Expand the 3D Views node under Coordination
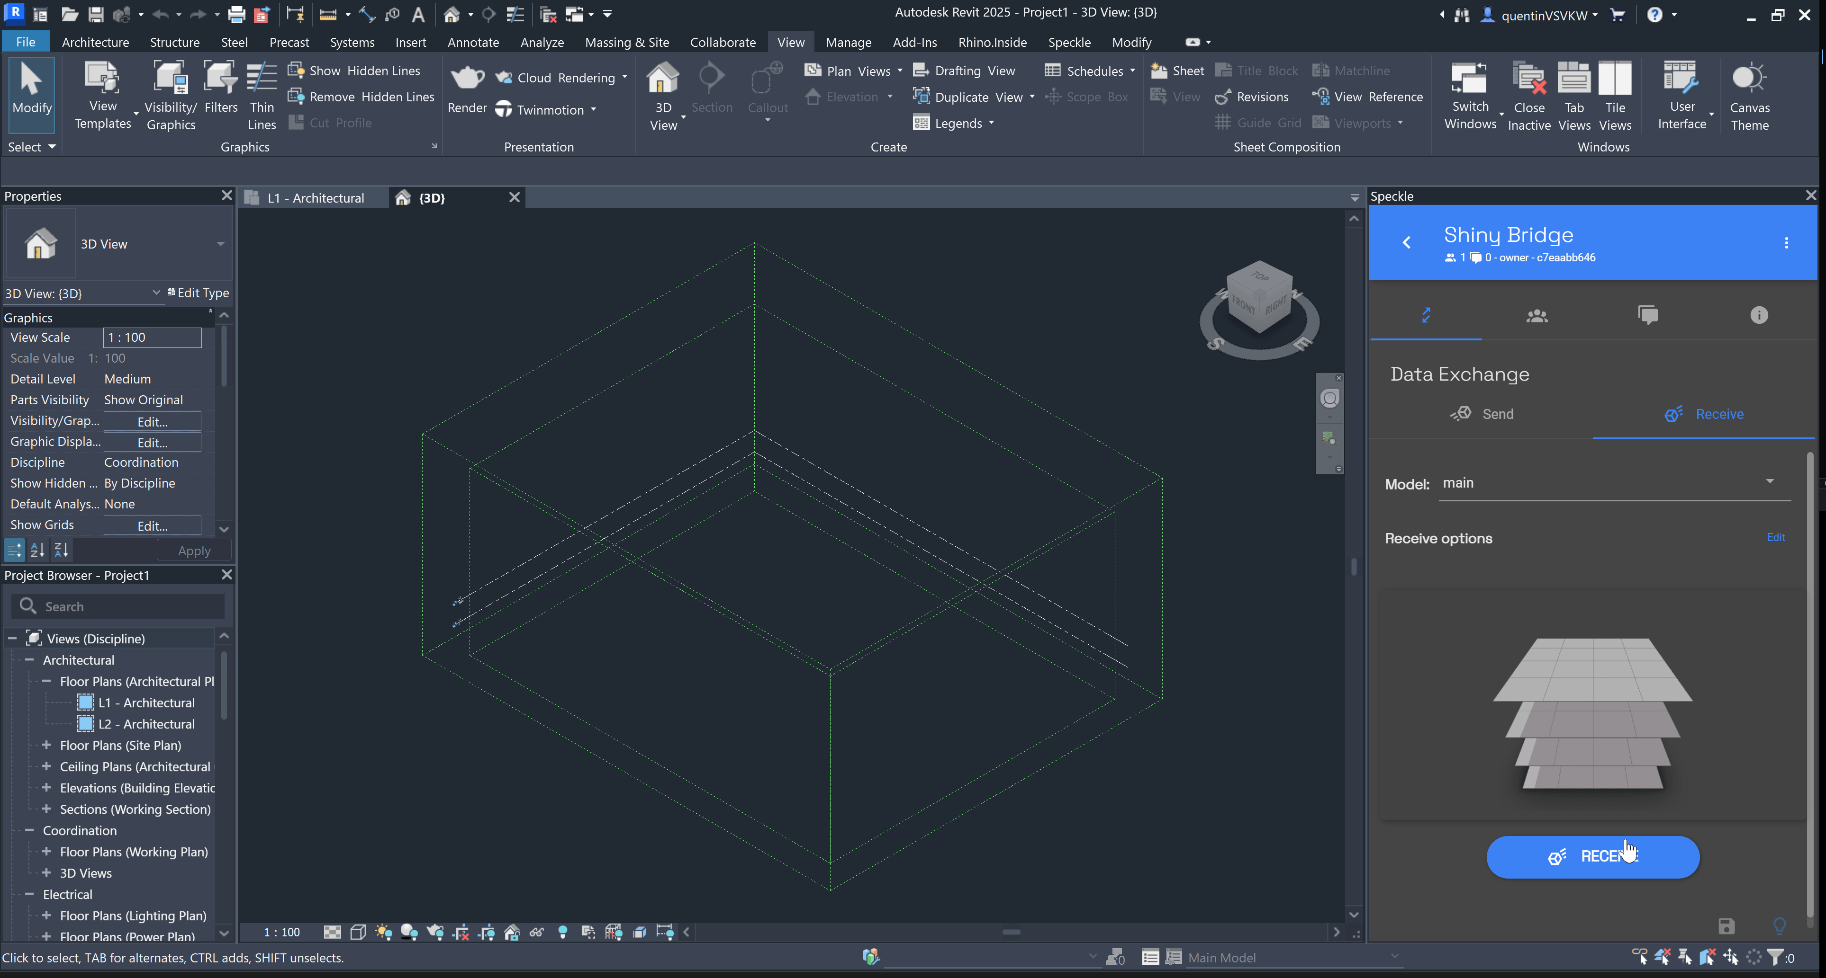1826x978 pixels. 47,873
